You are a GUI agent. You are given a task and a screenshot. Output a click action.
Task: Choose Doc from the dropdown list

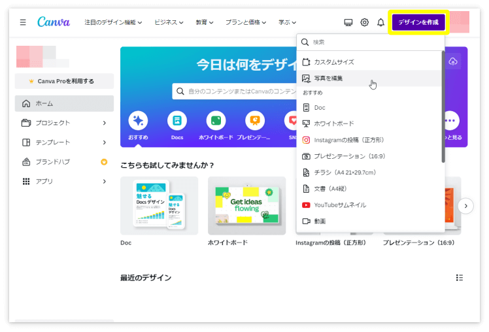369,108
